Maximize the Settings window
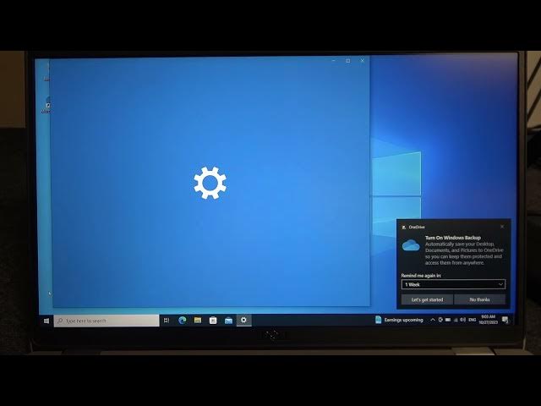 click(347, 61)
